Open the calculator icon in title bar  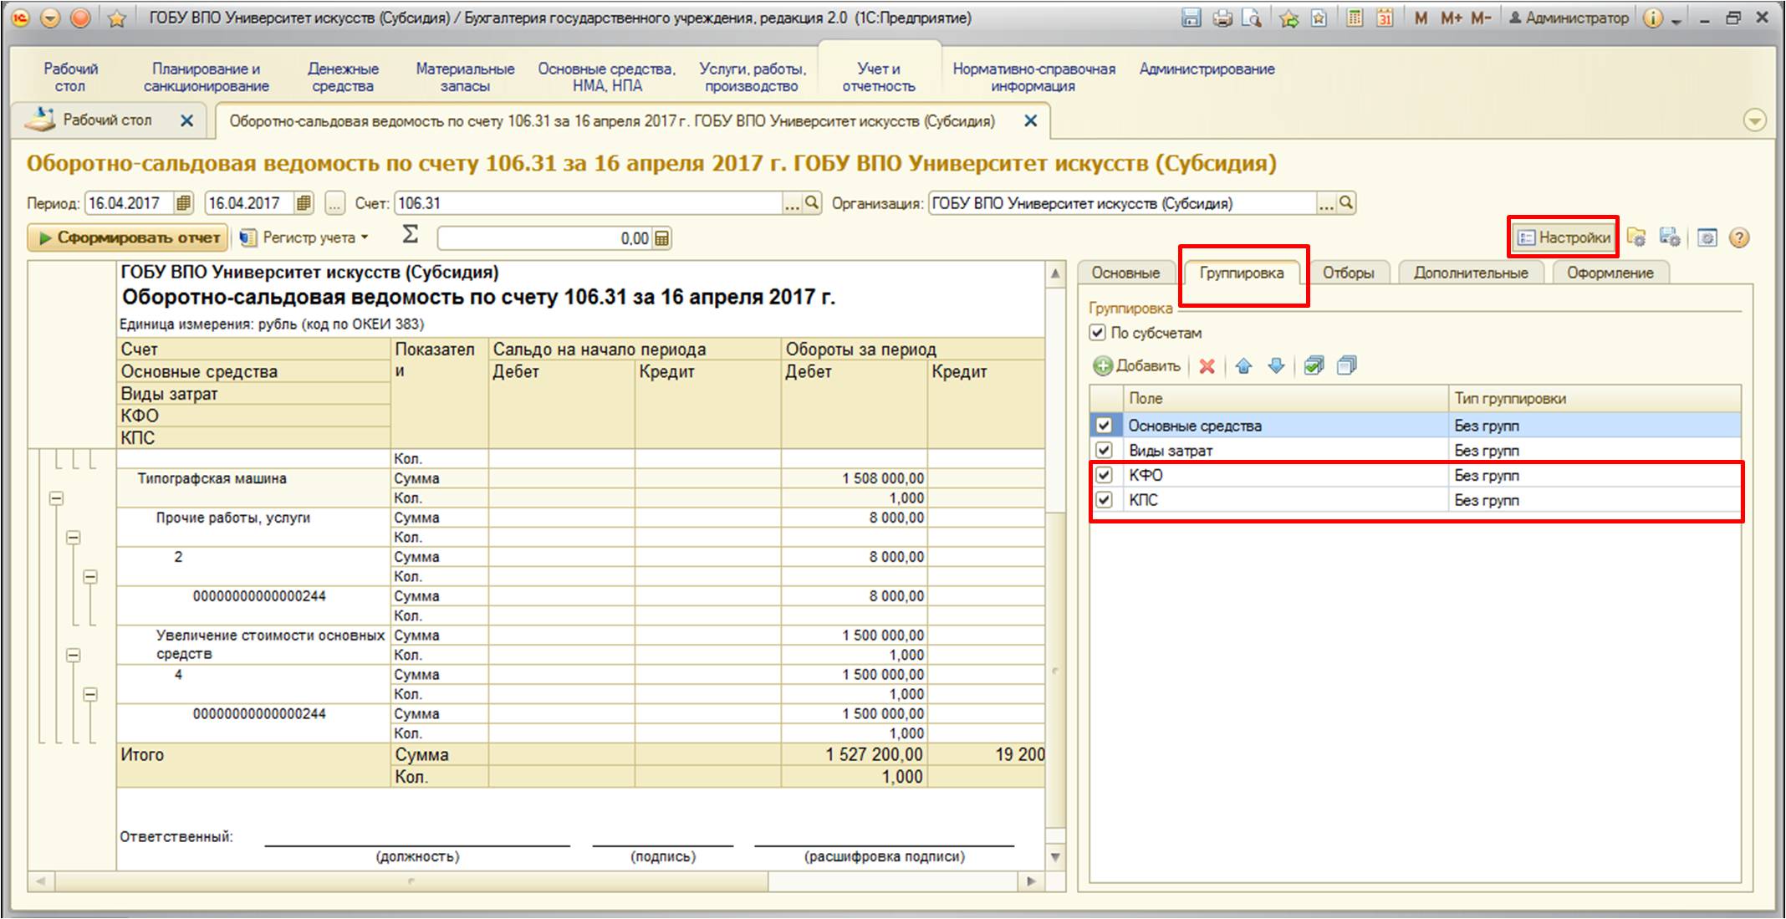coord(1355,18)
